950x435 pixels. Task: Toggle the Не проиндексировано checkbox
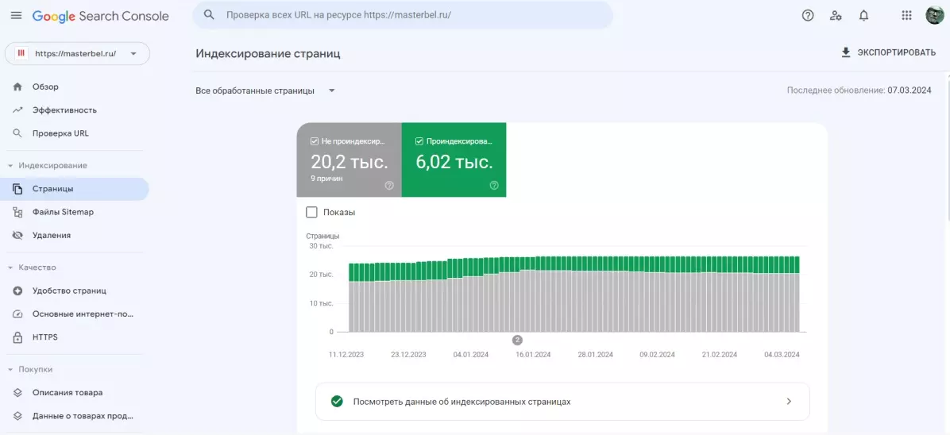click(315, 141)
